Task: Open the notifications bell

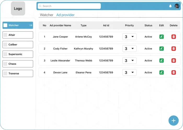Action: point(170,6)
